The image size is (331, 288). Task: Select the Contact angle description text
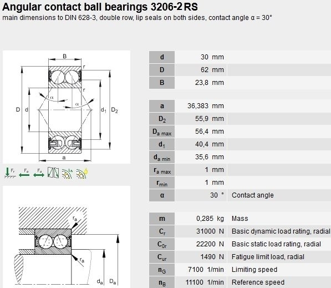[x=252, y=195]
